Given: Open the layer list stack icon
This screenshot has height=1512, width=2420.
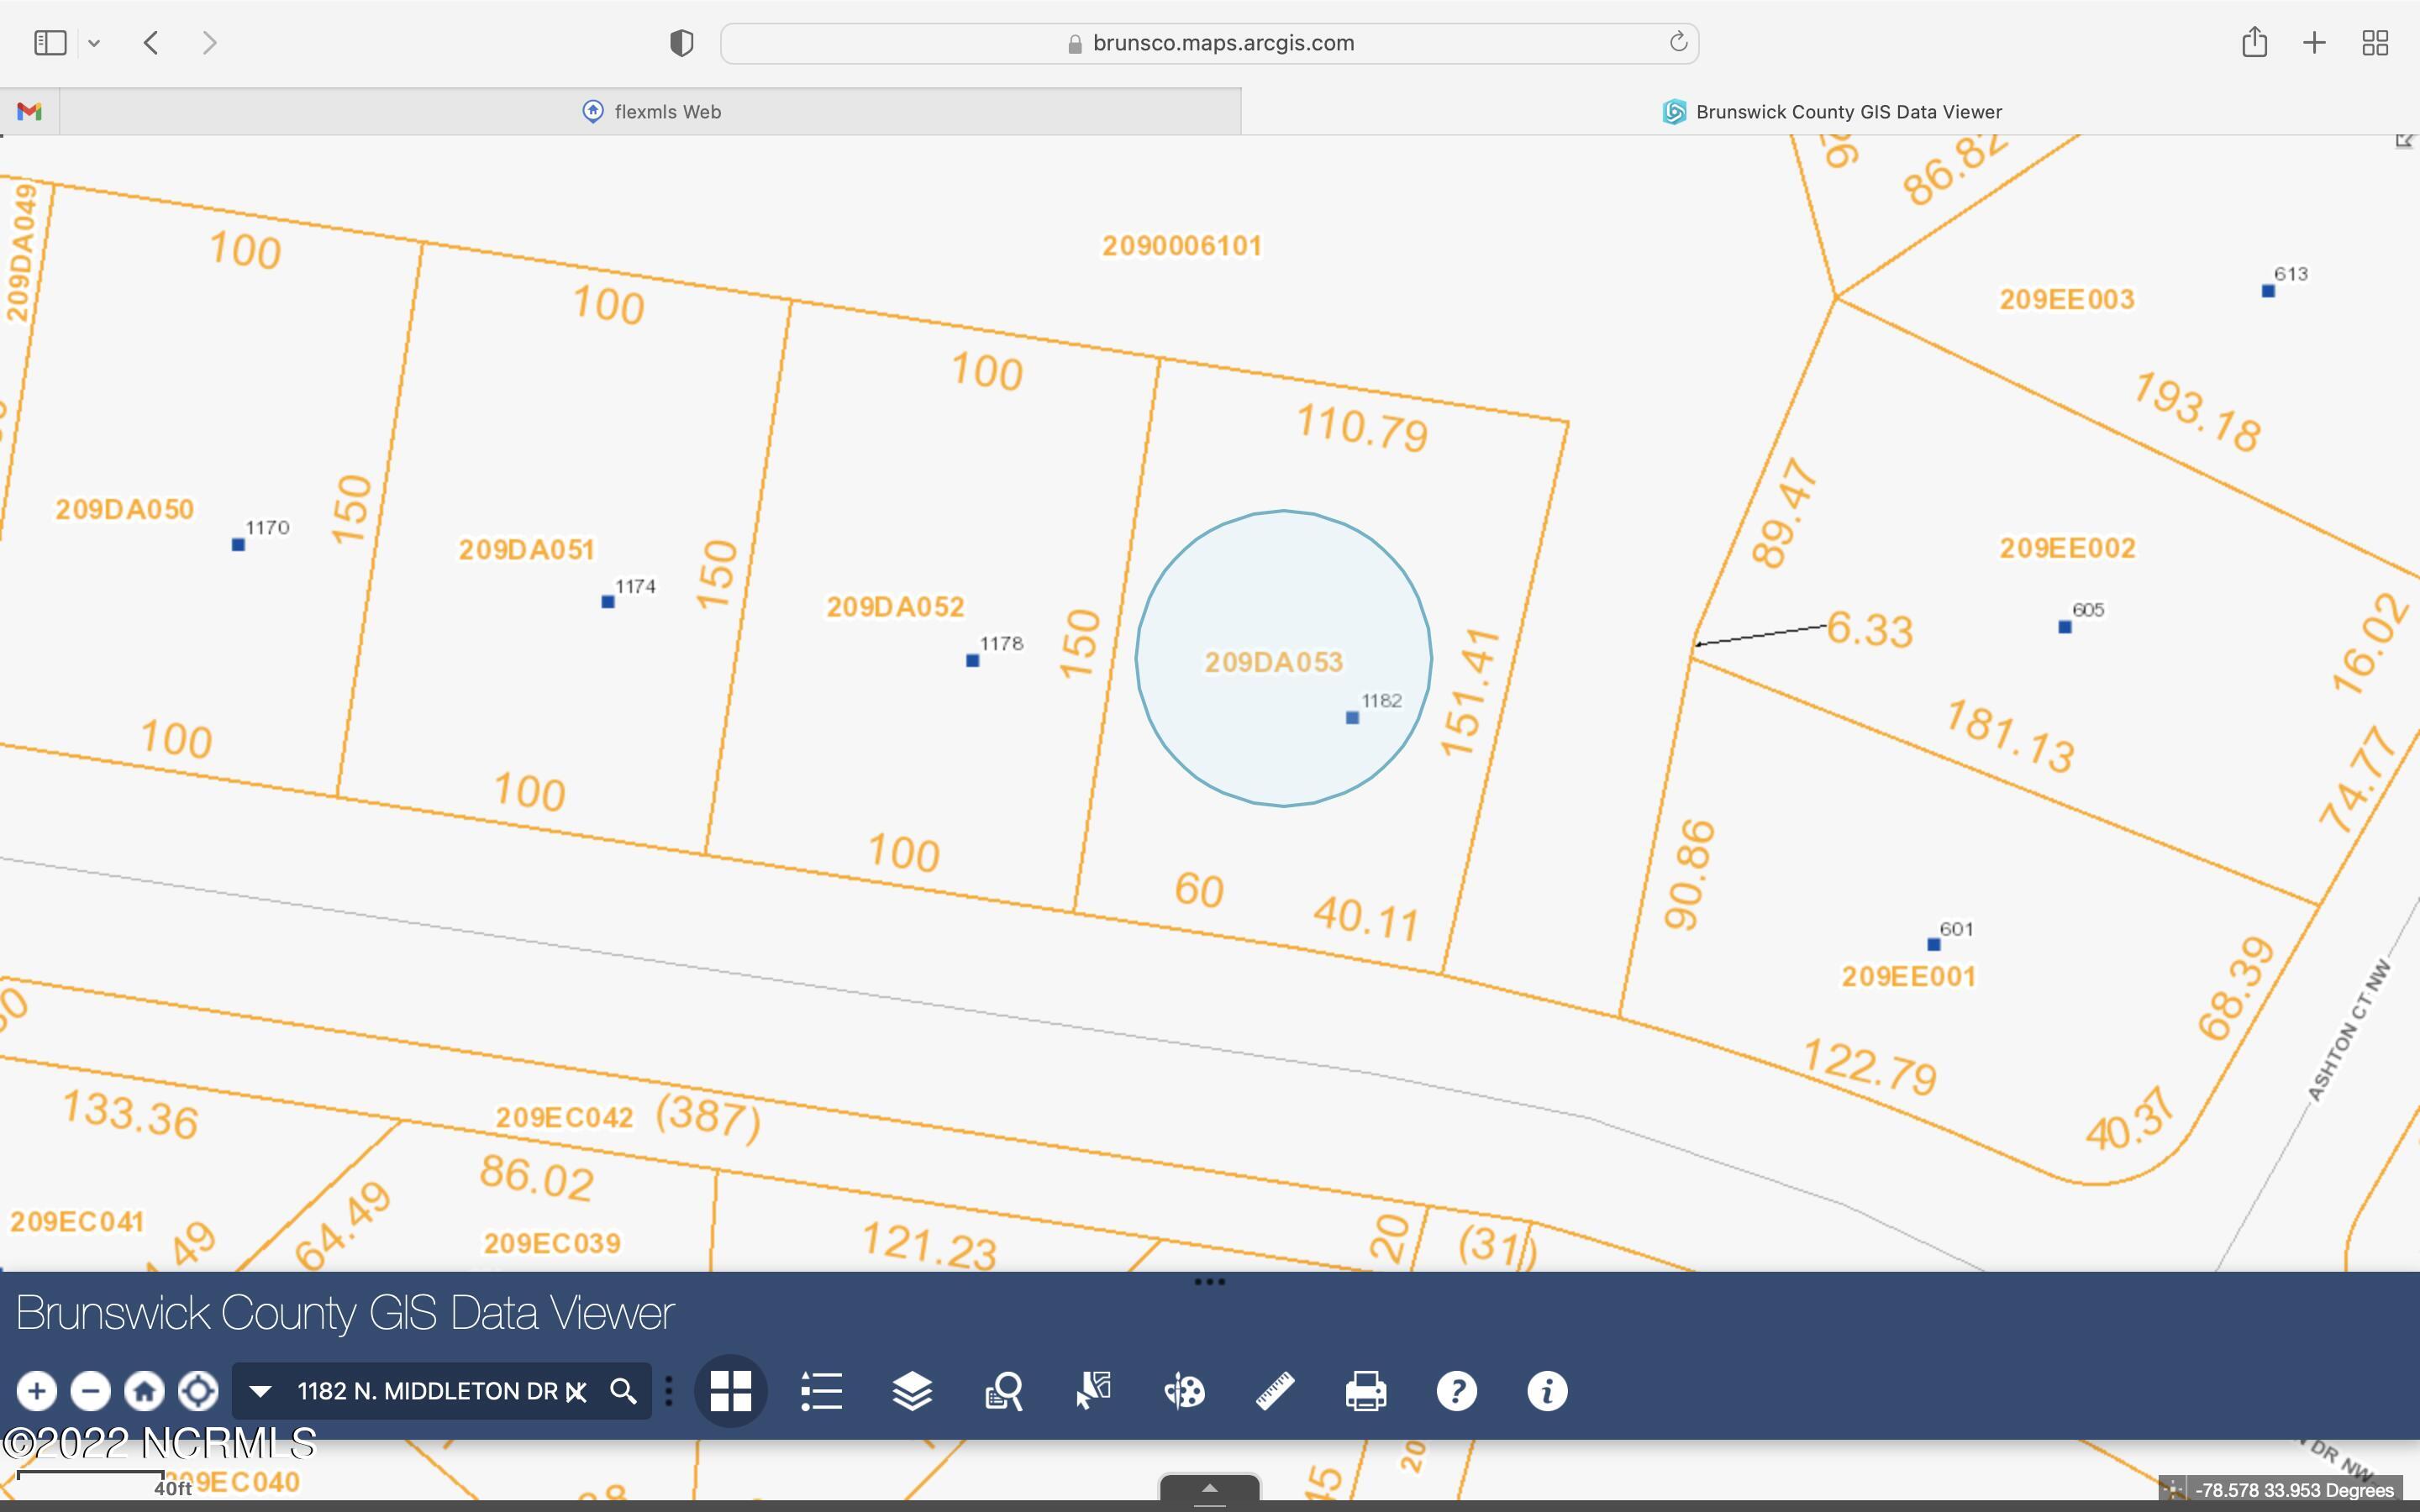Looking at the screenshot, I should click(912, 1391).
